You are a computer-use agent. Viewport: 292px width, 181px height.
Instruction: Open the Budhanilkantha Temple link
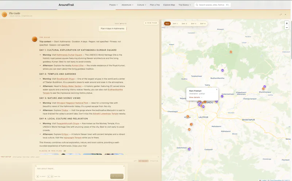tap(115, 90)
